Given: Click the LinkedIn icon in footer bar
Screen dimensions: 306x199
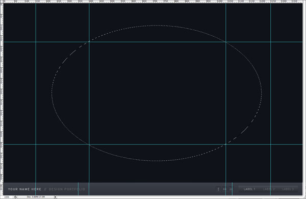Looking at the screenshot, I should point(231,189).
